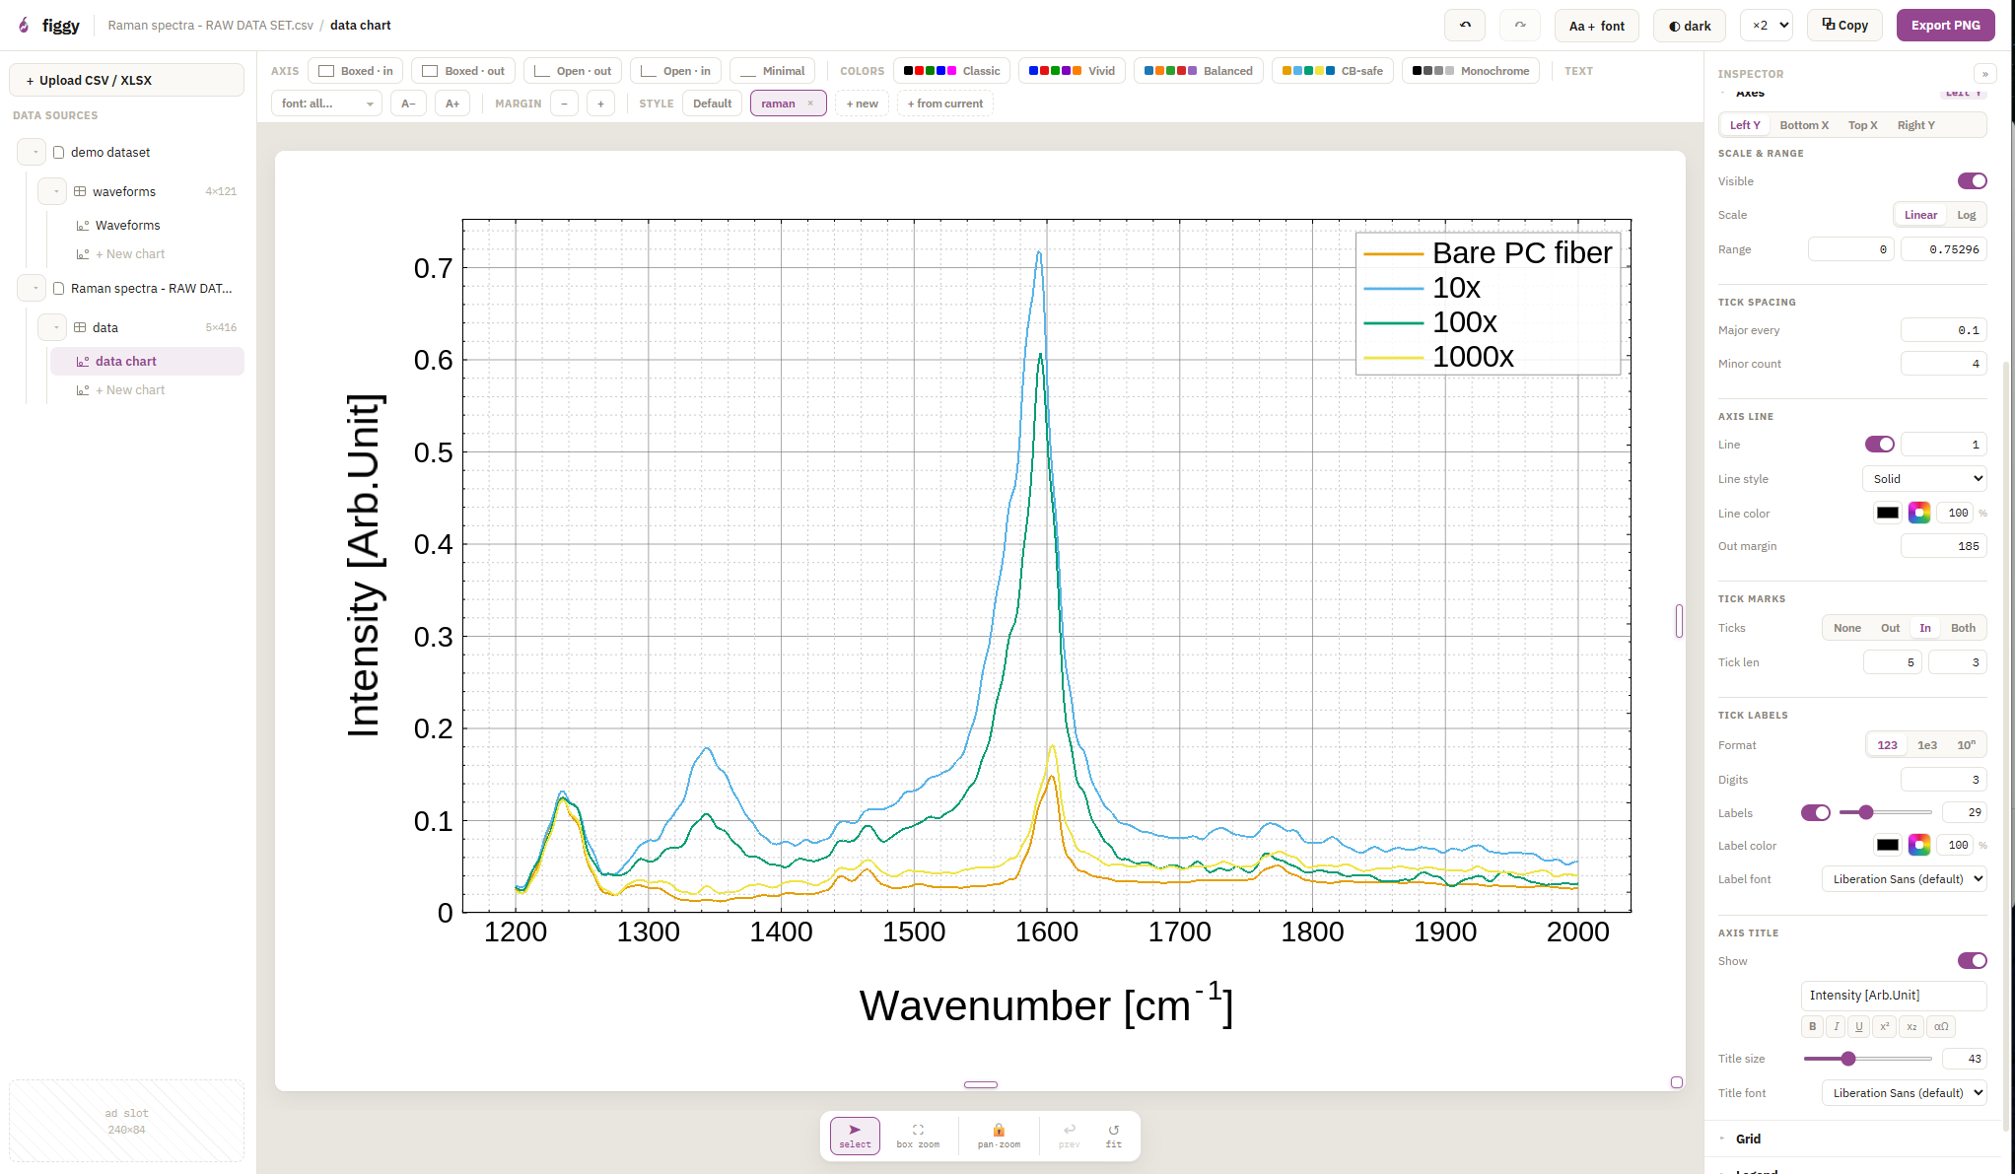2015x1174 pixels.
Task: Collapse the demo dataset tree node
Action: pyautogui.click(x=32, y=153)
